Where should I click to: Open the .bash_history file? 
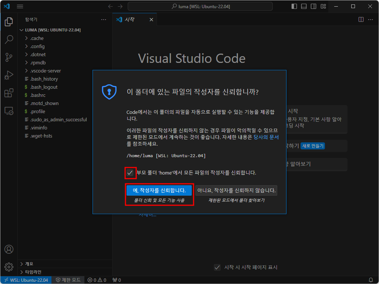click(65, 79)
